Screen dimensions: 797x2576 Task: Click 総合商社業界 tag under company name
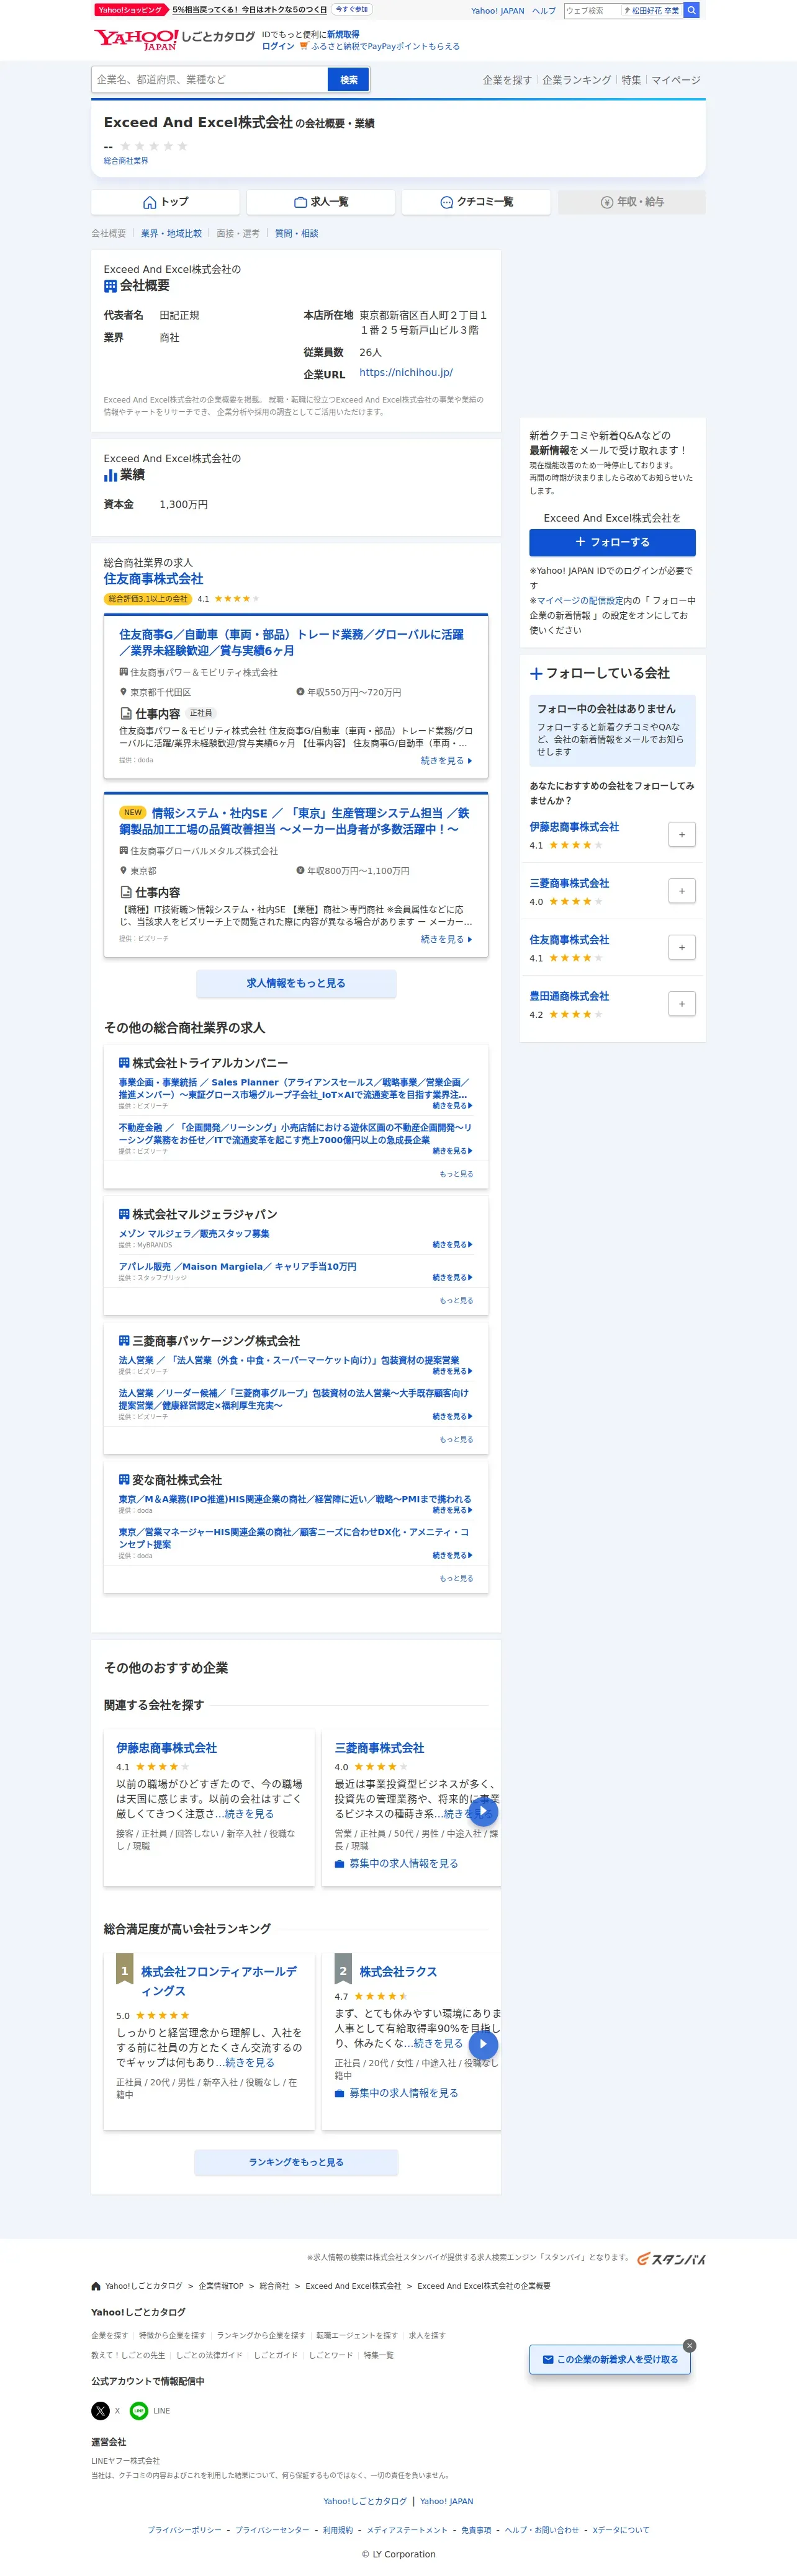(x=126, y=161)
